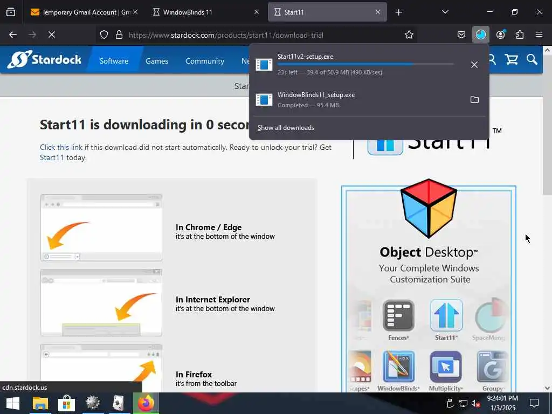Switch to the WindowBlinds 11 tab
The height and width of the screenshot is (414, 552).
tap(205, 12)
